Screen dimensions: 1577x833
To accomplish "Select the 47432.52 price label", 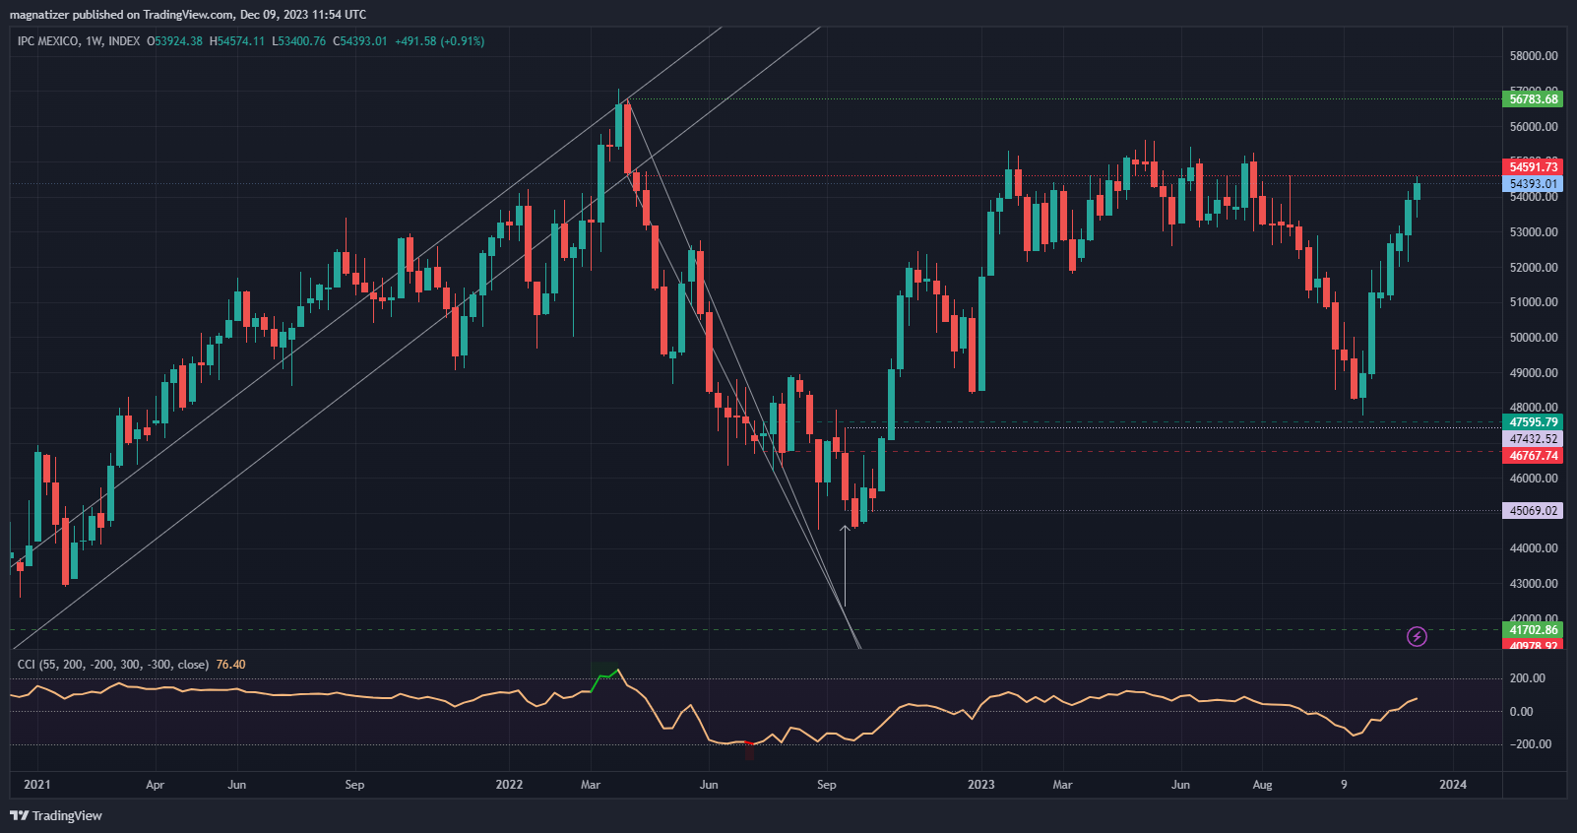I will pos(1534,439).
